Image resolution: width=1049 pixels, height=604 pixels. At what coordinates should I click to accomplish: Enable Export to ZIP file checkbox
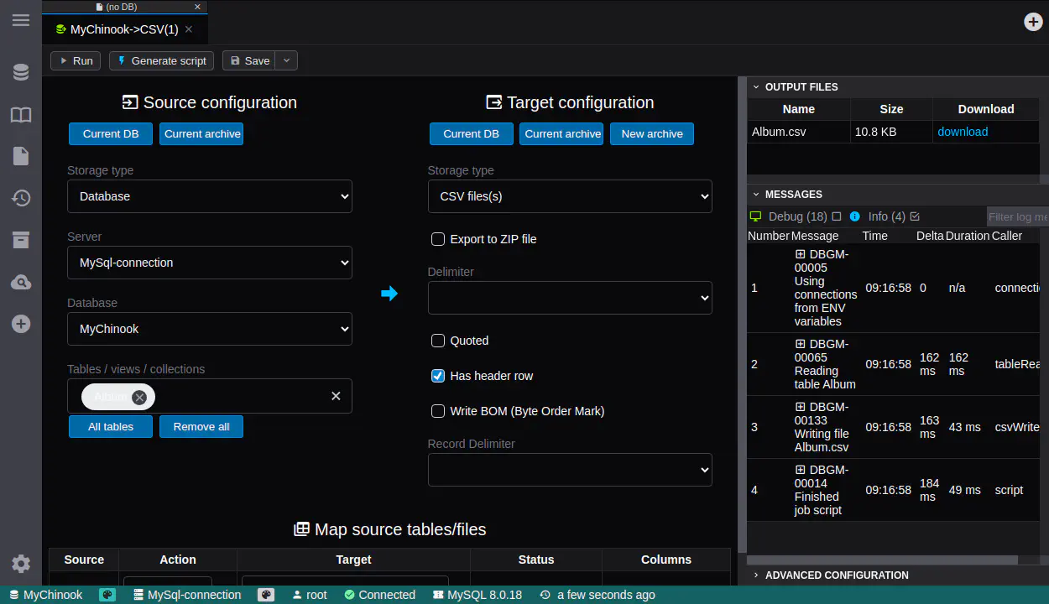pos(438,239)
